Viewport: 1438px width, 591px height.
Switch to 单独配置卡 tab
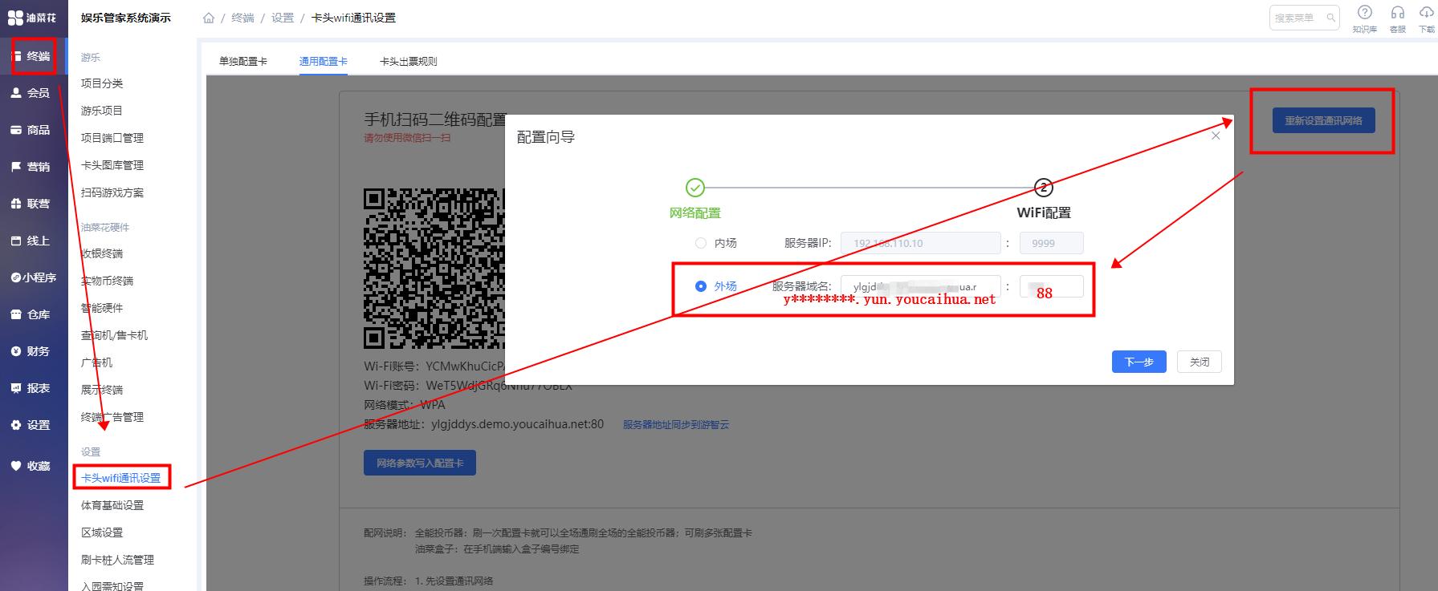[243, 61]
